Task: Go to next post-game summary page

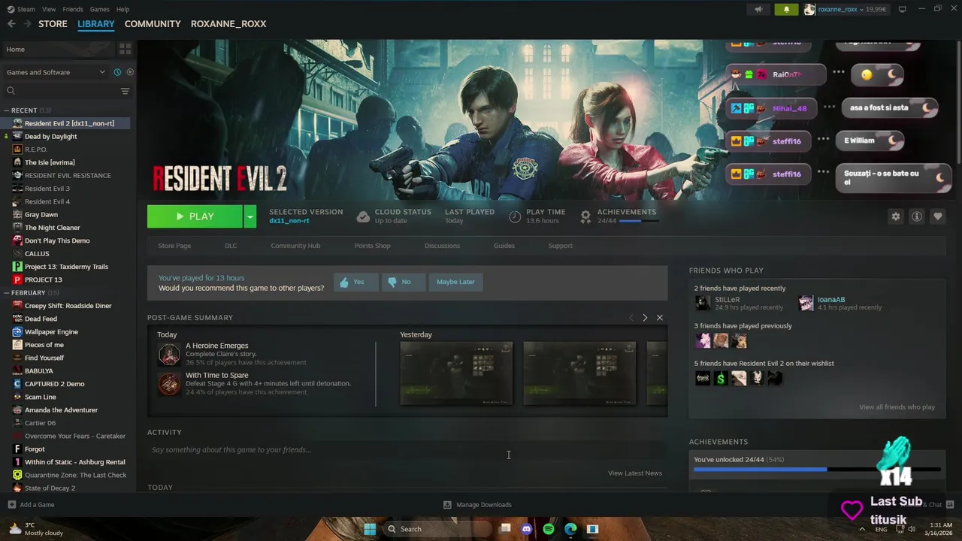Action: point(645,318)
